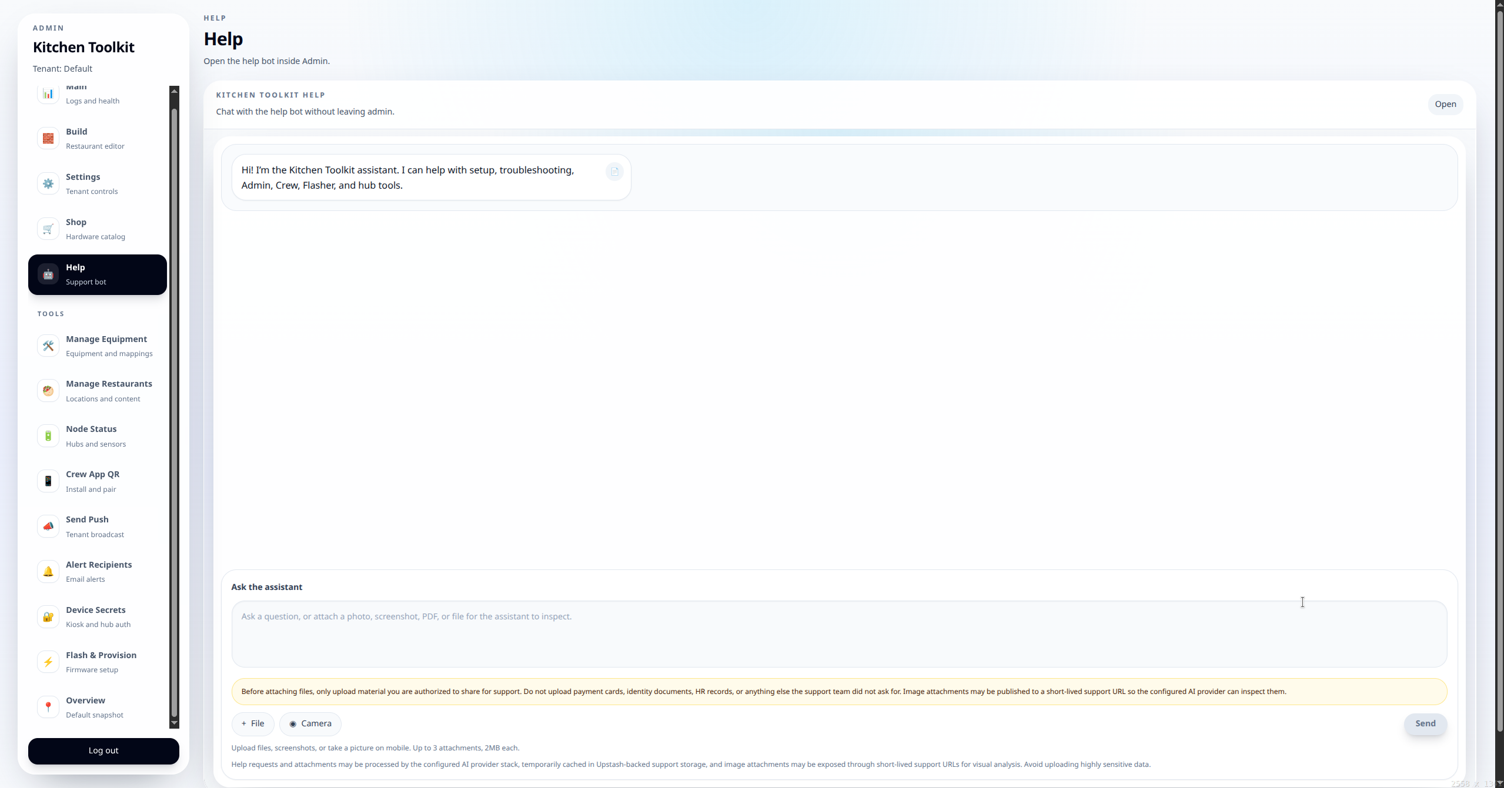The width and height of the screenshot is (1504, 788).
Task: Select the Help support bot item
Action: click(98, 274)
